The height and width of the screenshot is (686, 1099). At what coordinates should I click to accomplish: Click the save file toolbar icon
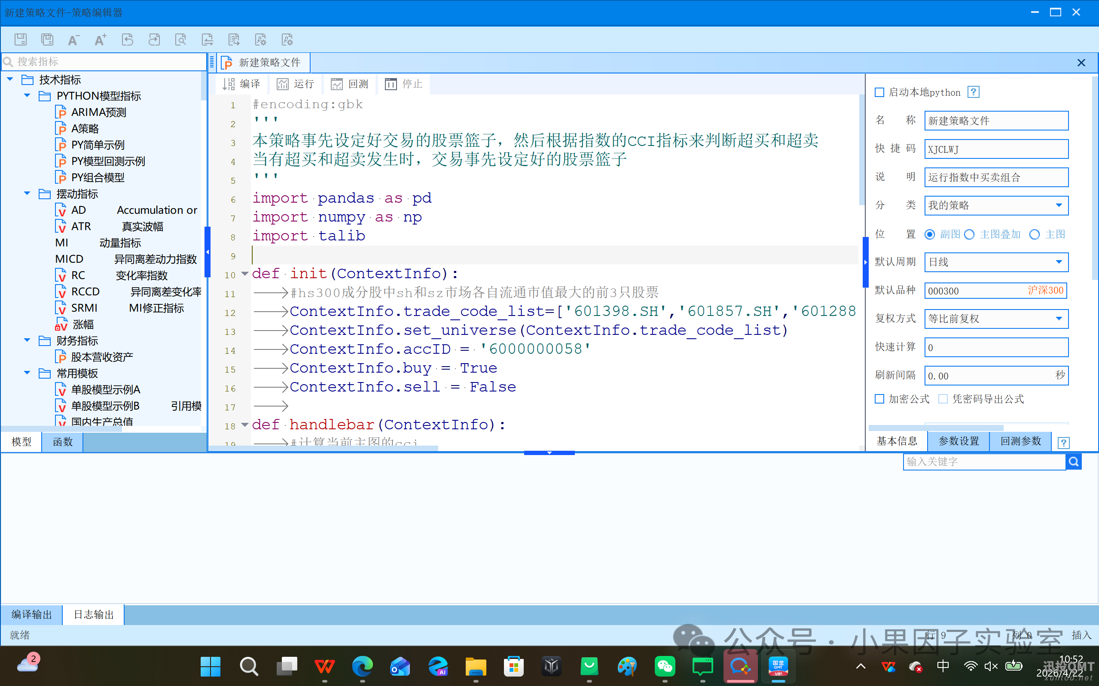tap(21, 39)
